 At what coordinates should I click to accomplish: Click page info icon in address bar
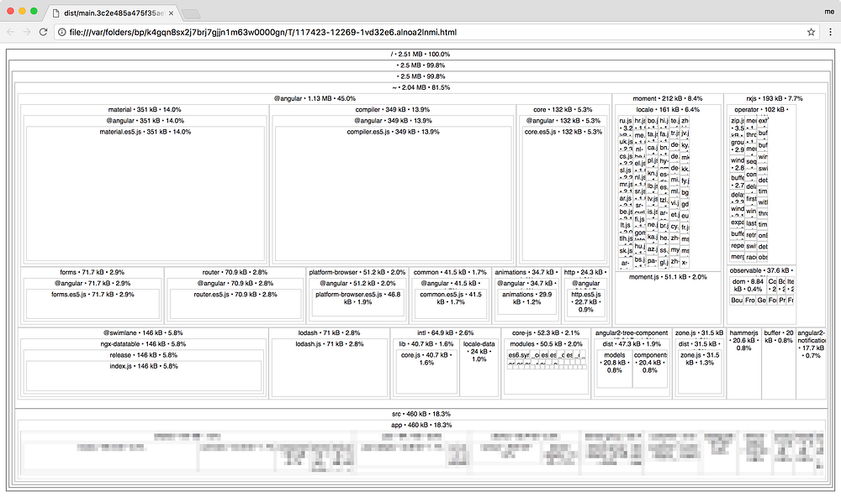point(62,32)
